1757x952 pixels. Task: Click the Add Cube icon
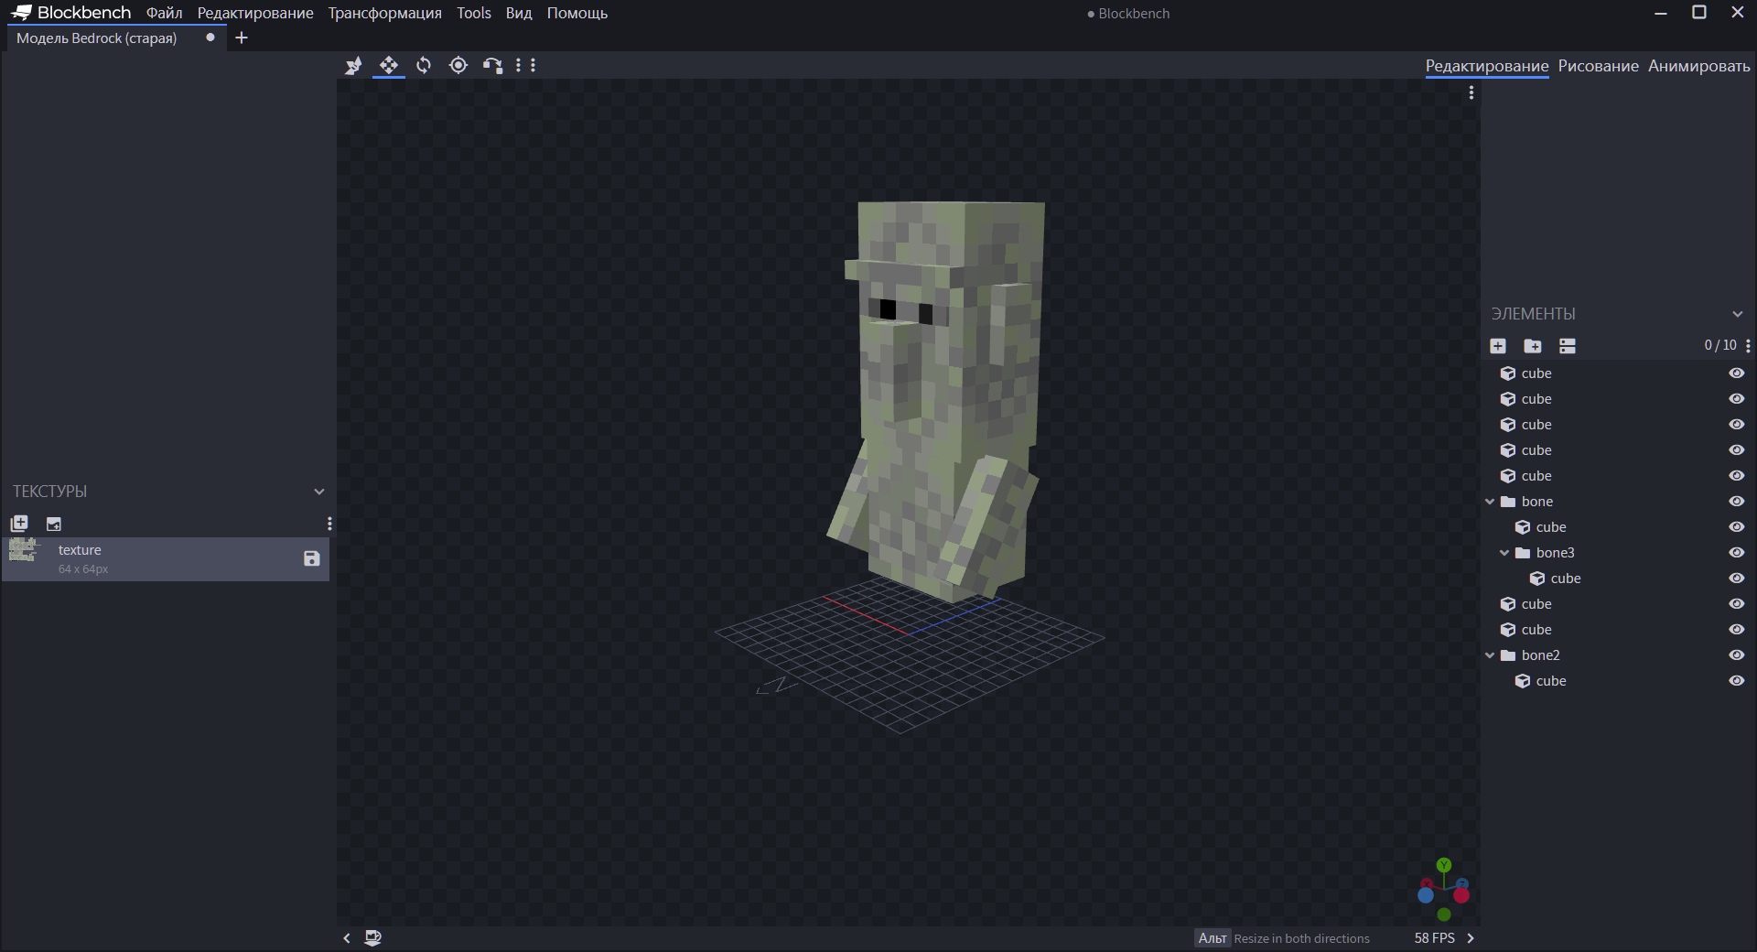(1498, 346)
